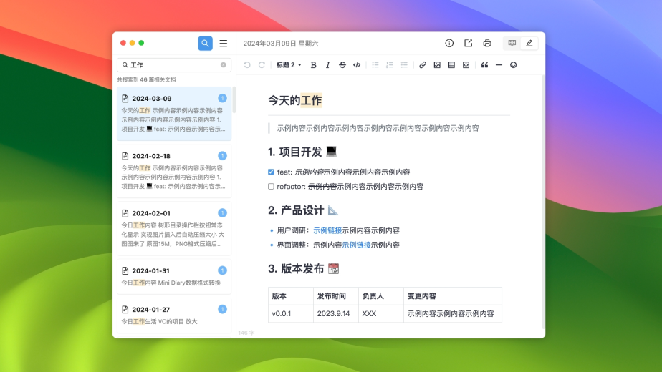Click the 负责人 table header
662x372 pixels.
381,296
